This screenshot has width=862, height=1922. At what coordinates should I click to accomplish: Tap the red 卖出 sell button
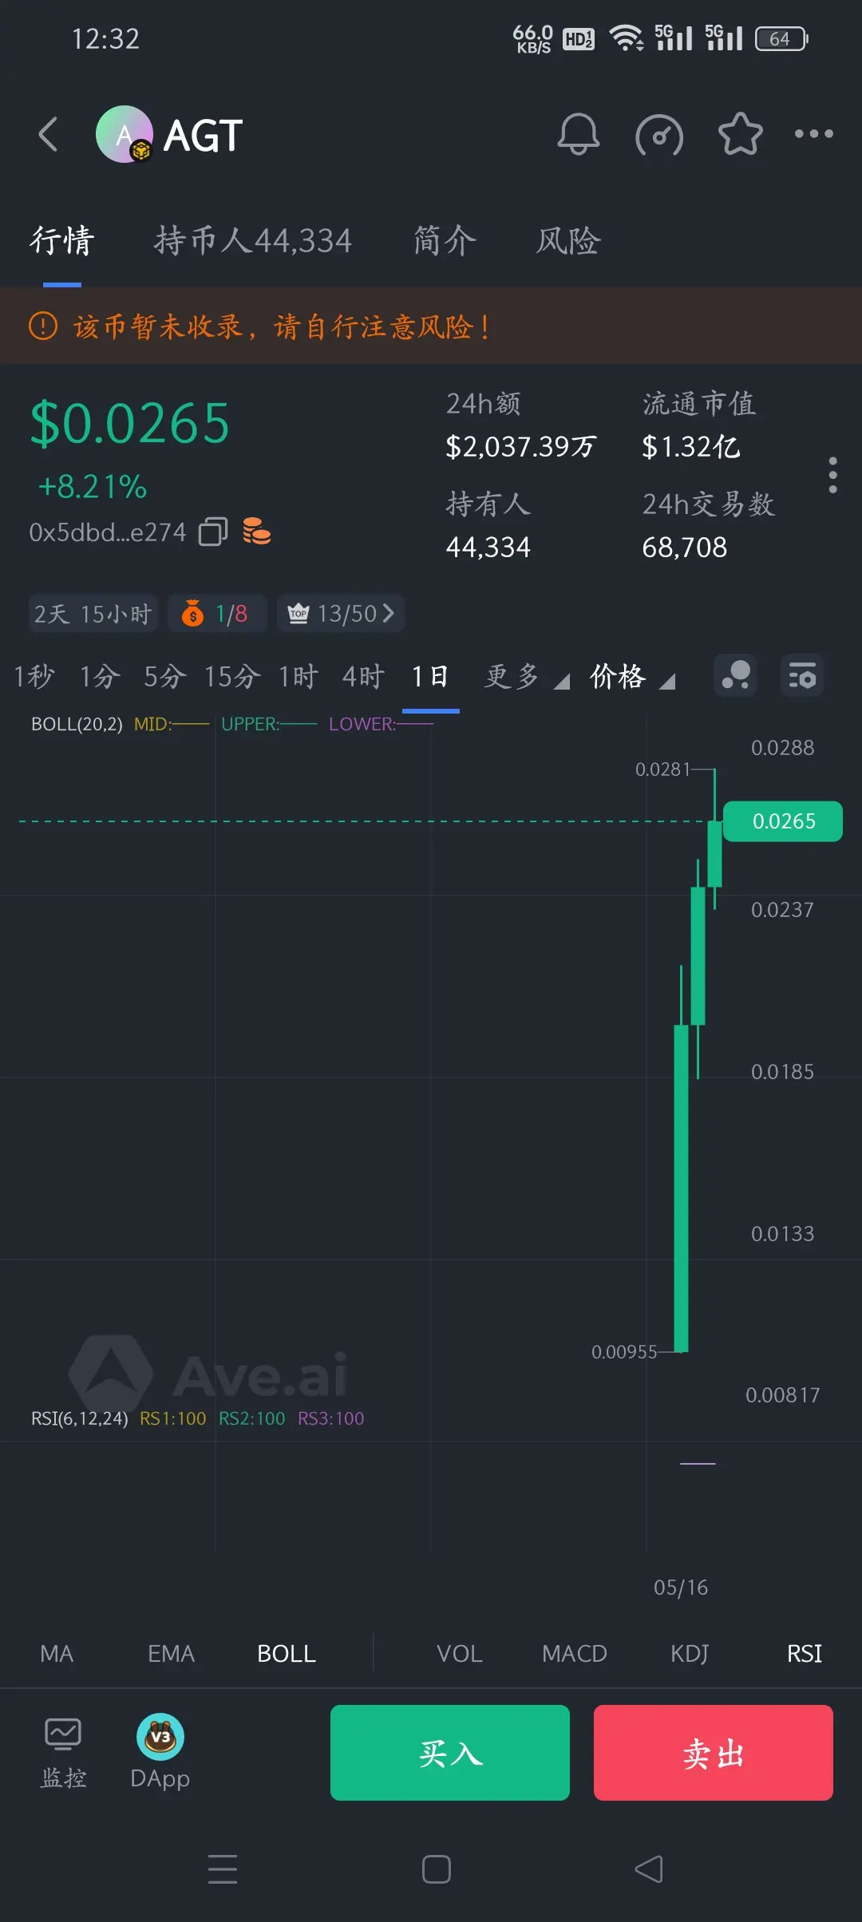coord(714,1753)
